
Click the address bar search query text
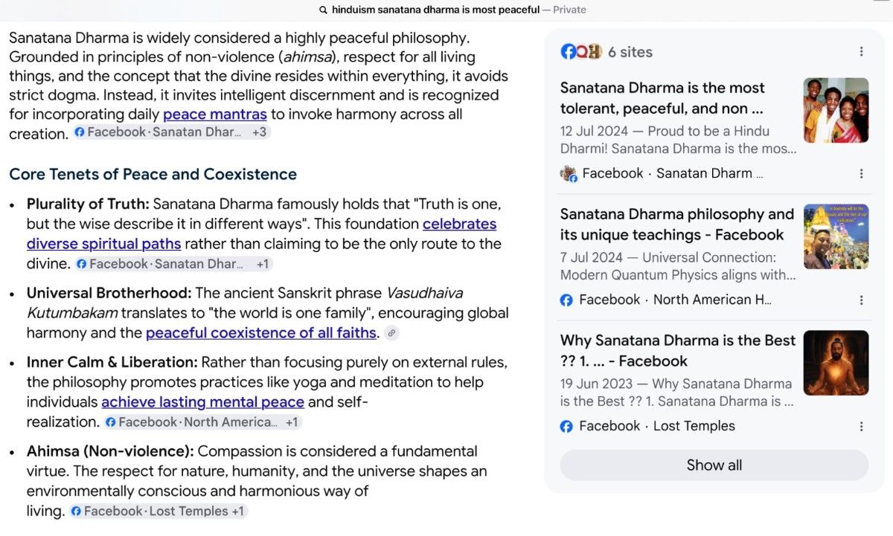435,10
